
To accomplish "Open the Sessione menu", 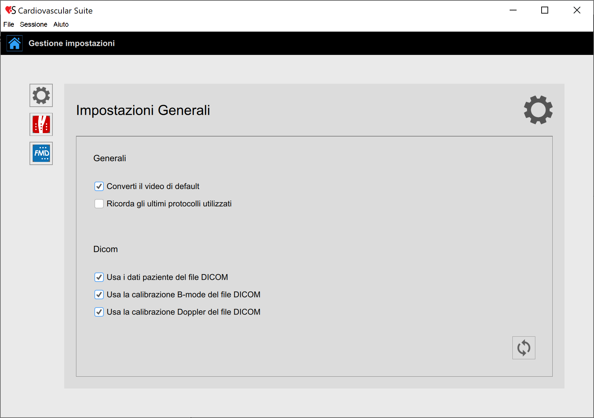I will pos(33,24).
